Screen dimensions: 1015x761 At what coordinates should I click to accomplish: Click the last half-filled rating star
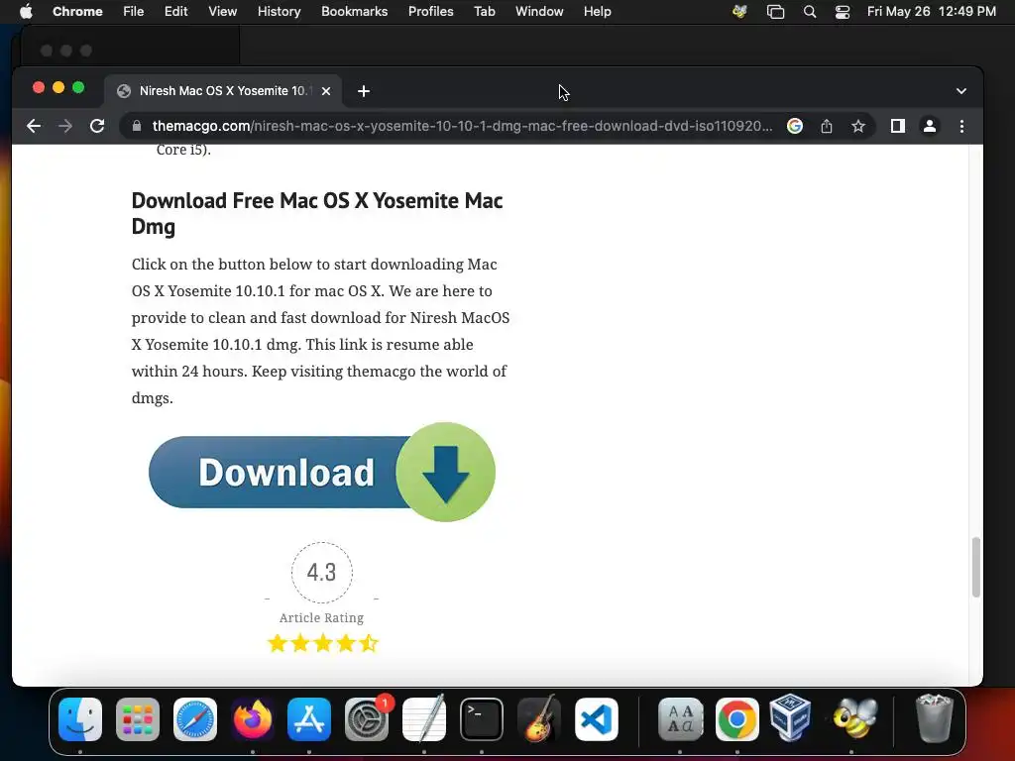tap(369, 643)
